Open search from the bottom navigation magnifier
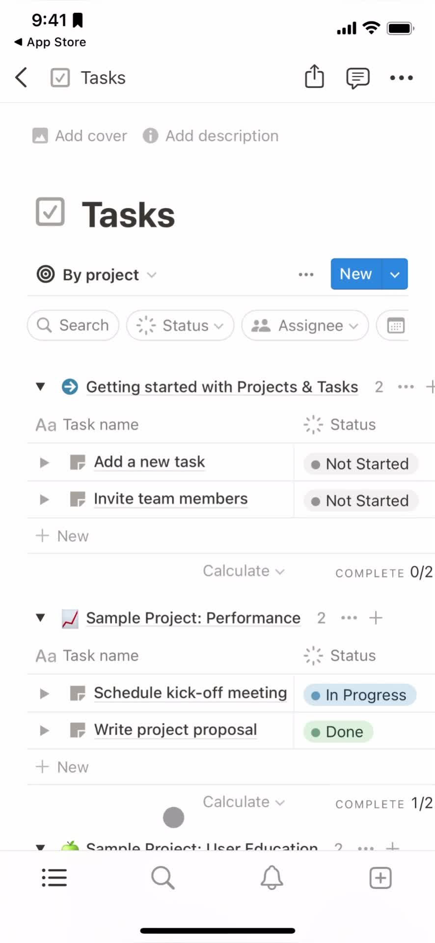Screen dimensions: 435x943 pos(163,878)
